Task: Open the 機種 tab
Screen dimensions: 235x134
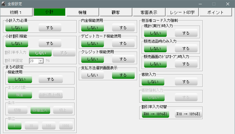Action: click(x=82, y=12)
